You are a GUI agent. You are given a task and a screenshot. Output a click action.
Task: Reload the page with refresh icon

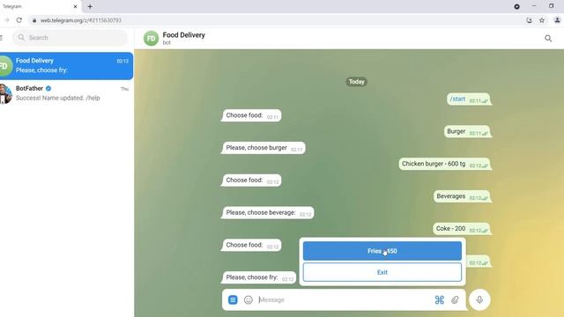(x=19, y=20)
